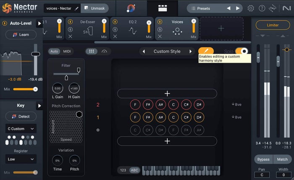Select voice 1 note D#
Image resolution: width=294 pixels, height=180 pixels.
tap(199, 117)
